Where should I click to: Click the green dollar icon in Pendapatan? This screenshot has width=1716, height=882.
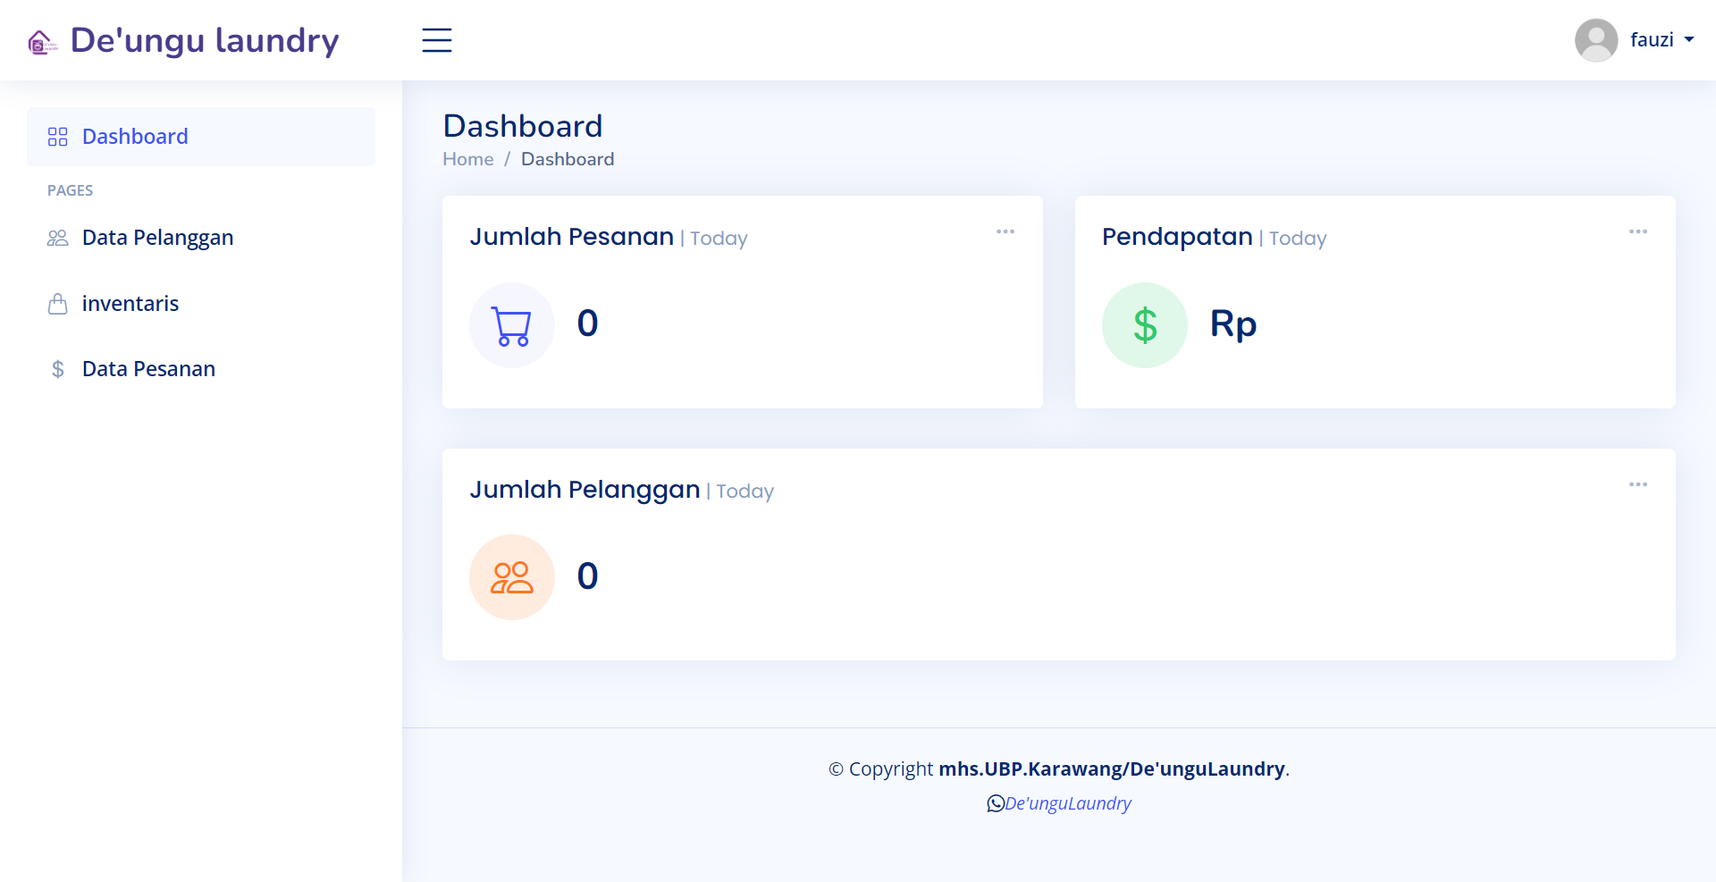pyautogui.click(x=1145, y=325)
